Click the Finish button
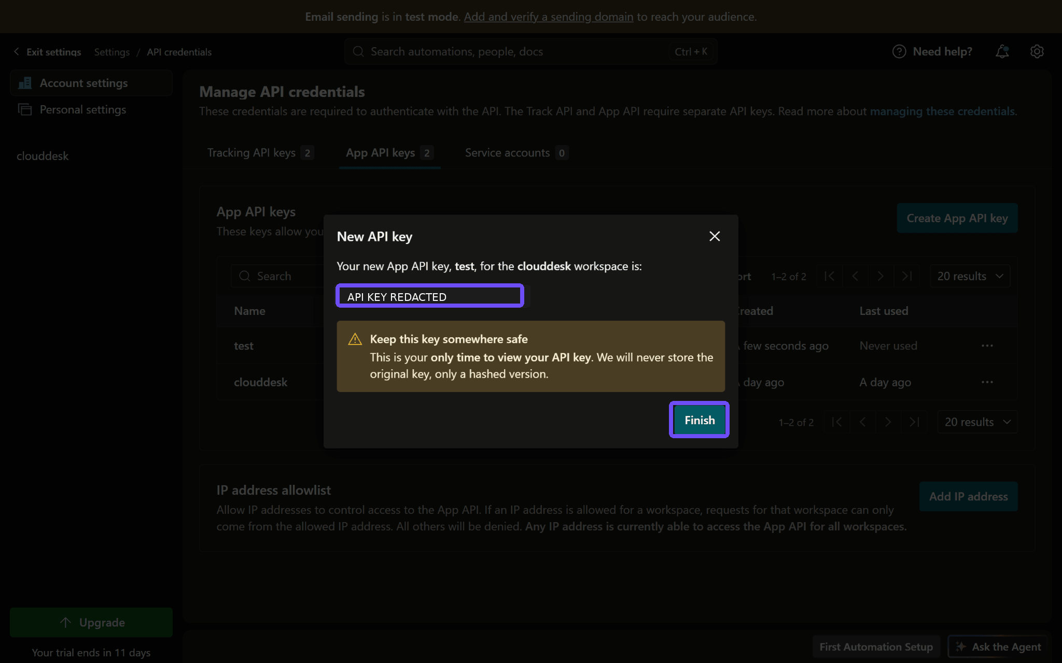 [x=699, y=420]
